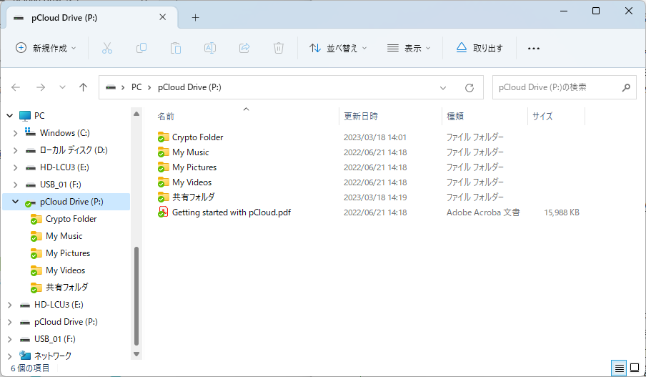The width and height of the screenshot is (646, 377).
Task: Click the Crypto Folder icon in file list
Action: [x=163, y=137]
